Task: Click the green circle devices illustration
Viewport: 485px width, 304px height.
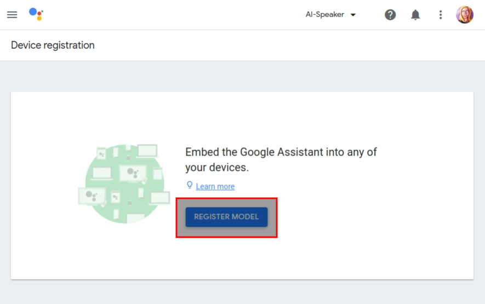Action: [x=124, y=183]
